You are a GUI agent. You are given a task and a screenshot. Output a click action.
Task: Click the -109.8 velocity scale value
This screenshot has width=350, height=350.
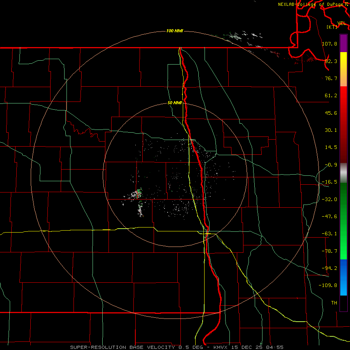pyautogui.click(x=328, y=285)
